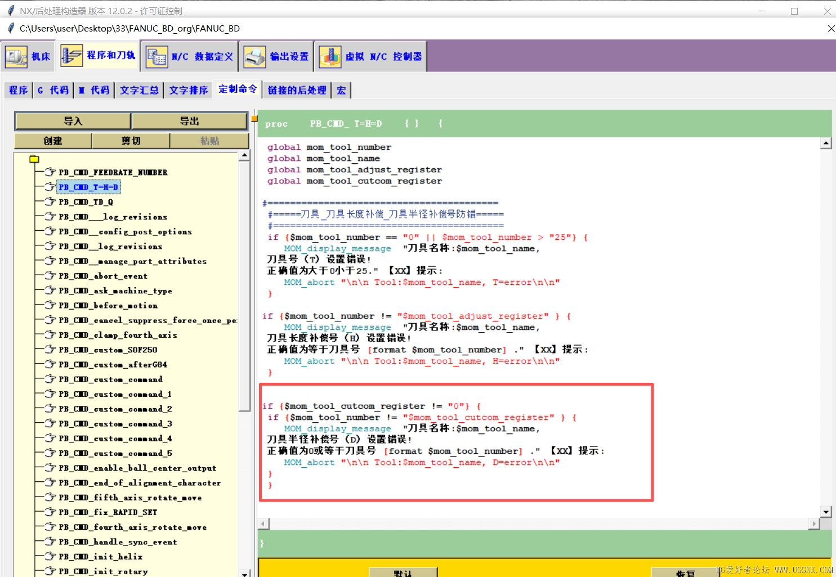Click hand icon beside PB_CMD_FEEDRATE_NUMBER

[x=50, y=172]
